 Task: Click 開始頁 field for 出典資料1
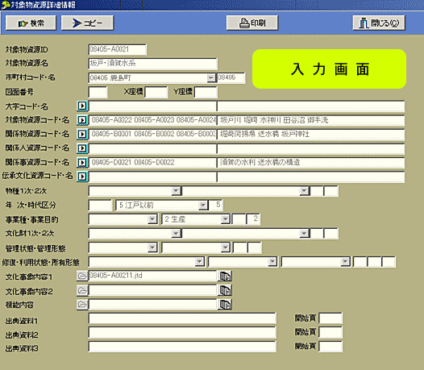tap(330, 318)
